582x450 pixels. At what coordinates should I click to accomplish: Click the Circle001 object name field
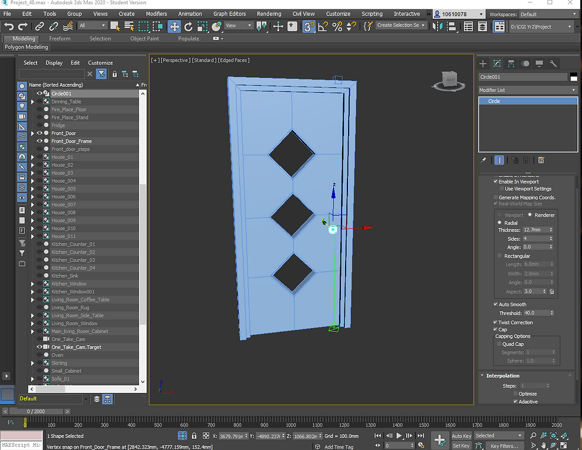(523, 77)
